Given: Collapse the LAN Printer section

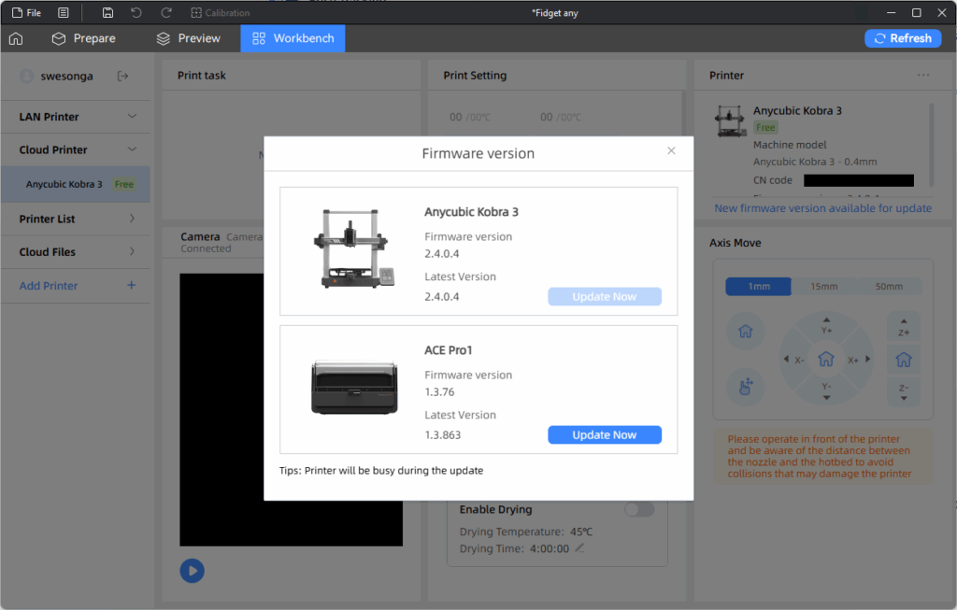Looking at the screenshot, I should 132,117.
